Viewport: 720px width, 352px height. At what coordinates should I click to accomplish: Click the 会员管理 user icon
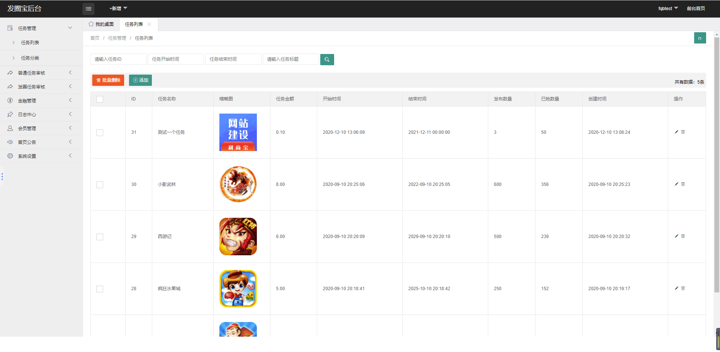(10, 128)
